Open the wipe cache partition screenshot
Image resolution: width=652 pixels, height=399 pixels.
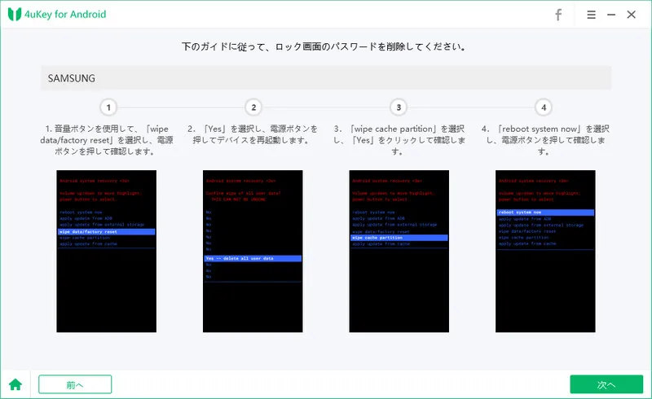399,252
